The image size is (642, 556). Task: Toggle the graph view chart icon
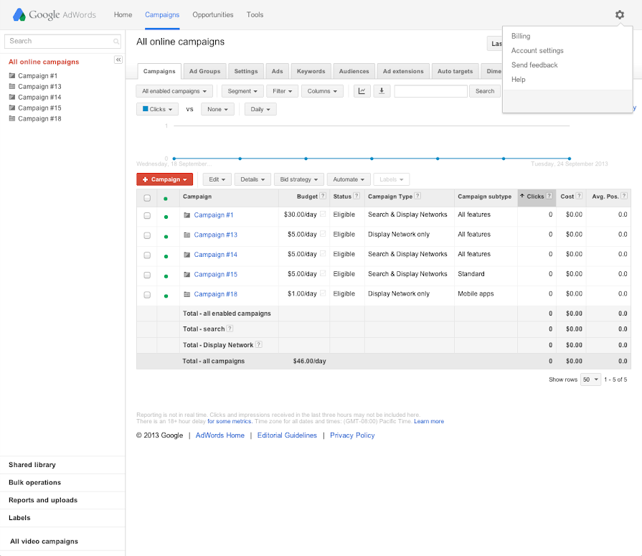(x=362, y=91)
